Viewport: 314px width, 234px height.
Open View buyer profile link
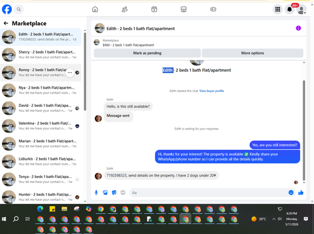(x=212, y=91)
